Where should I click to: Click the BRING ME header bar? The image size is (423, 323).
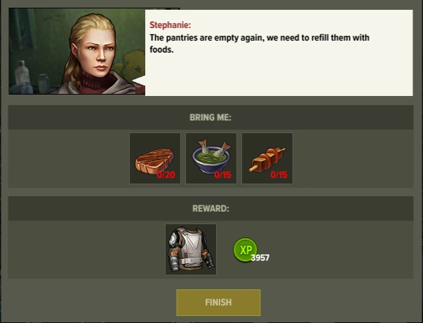pyautogui.click(x=210, y=118)
